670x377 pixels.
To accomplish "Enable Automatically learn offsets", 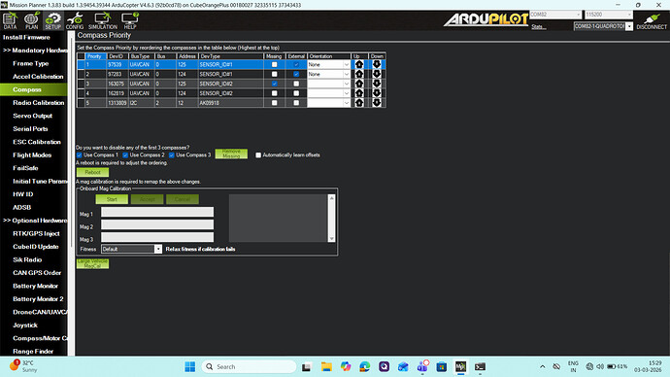I will coord(258,155).
